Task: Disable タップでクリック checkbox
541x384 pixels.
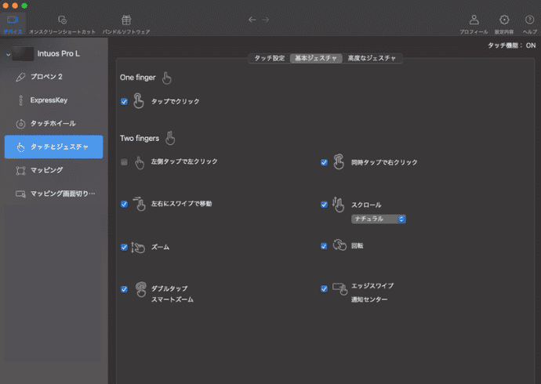Action: 124,102
